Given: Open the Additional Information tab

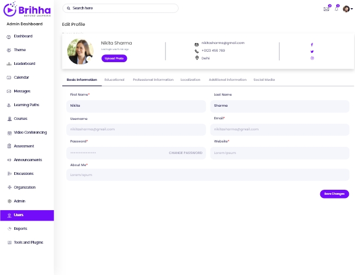Looking at the screenshot, I should coord(228,80).
